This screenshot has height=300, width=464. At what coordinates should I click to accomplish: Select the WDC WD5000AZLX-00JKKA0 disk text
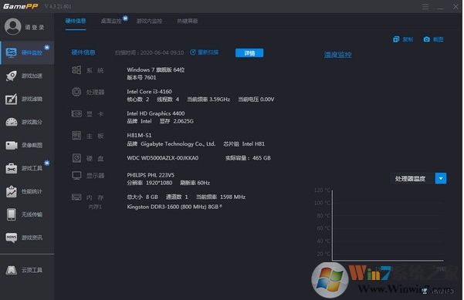pos(162,158)
